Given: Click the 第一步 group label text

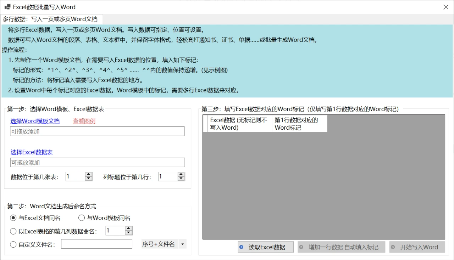Looking at the screenshot, I should [x=56, y=109].
